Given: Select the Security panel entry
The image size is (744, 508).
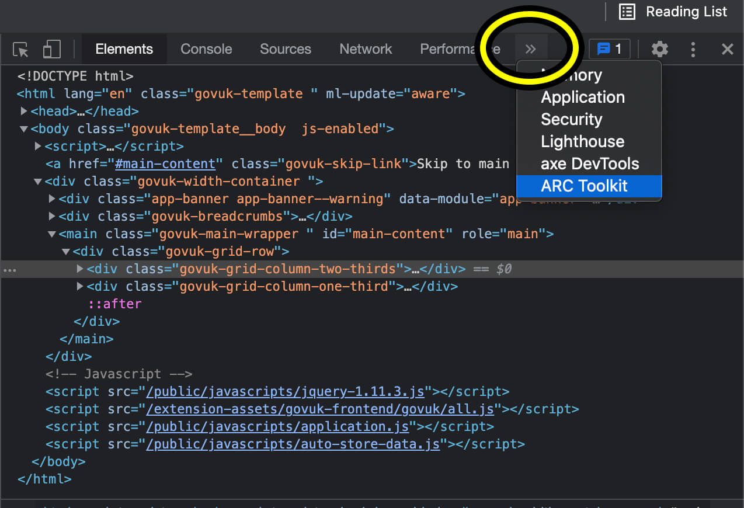Looking at the screenshot, I should (572, 119).
